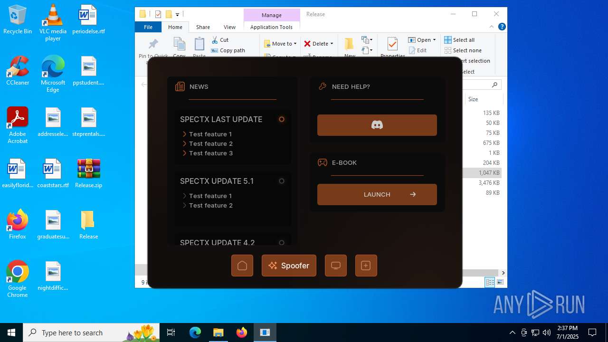Open VLC media player desktop icon
The width and height of the screenshot is (608, 342).
[x=53, y=23]
